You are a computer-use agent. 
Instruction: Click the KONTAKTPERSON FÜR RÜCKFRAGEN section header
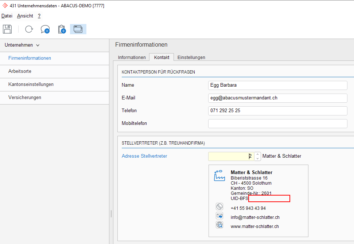click(158, 72)
